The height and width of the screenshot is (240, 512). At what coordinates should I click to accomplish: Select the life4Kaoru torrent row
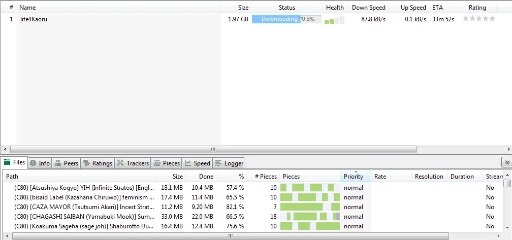(256, 19)
